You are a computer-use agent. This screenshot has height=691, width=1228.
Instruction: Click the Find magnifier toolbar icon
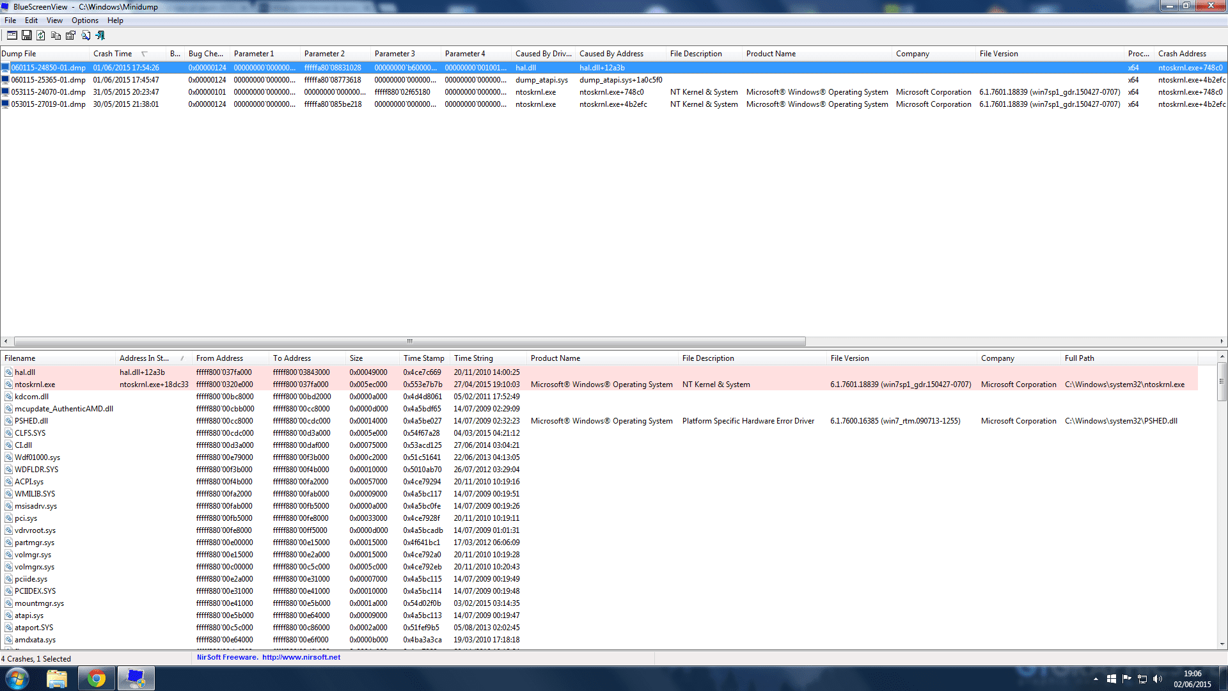[85, 35]
